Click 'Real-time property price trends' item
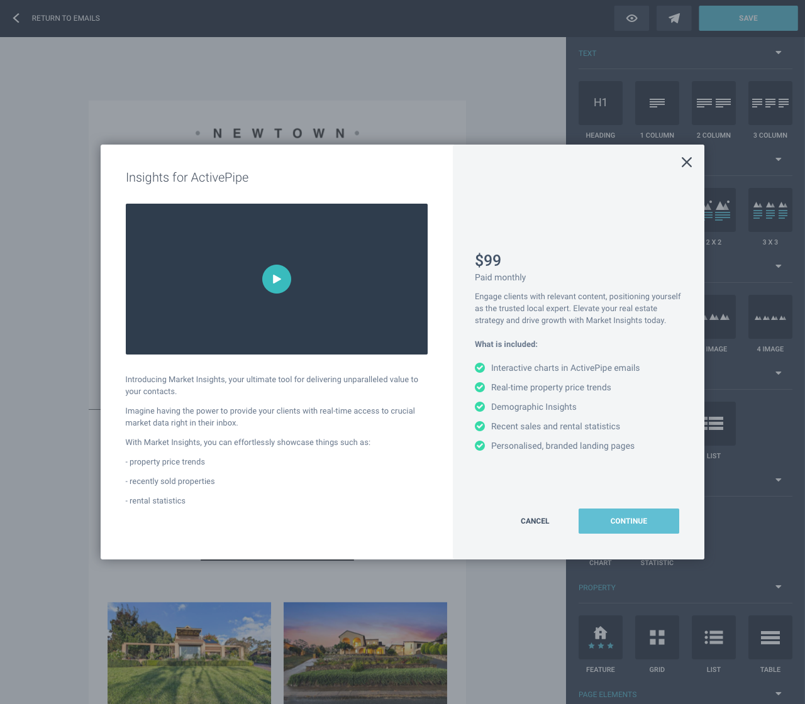The width and height of the screenshot is (805, 704). 551,388
